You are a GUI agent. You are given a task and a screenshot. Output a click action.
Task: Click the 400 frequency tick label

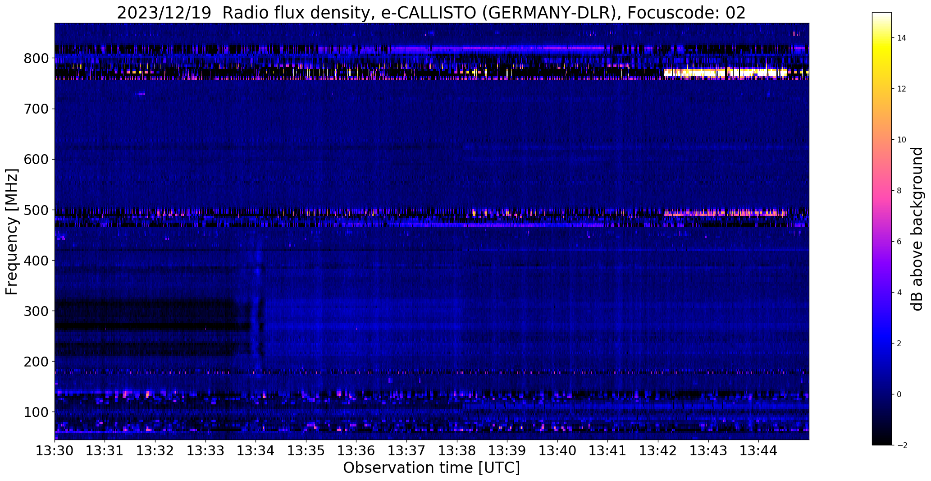36,261
